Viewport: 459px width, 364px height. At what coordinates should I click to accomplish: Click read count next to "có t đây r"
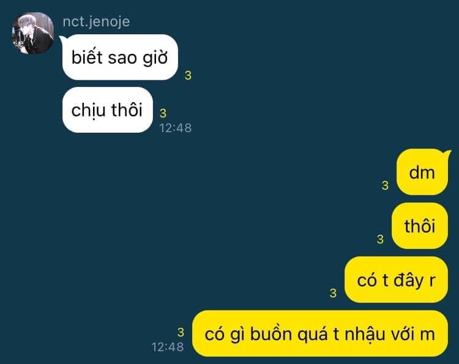tap(333, 293)
